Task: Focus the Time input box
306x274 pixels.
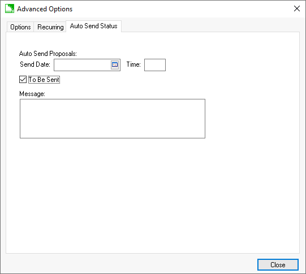Action: (155, 65)
